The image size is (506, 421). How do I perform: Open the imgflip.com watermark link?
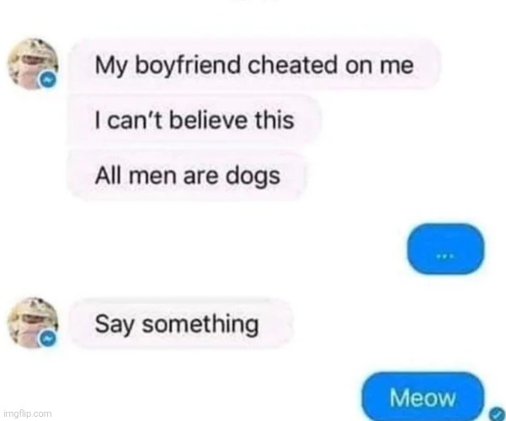[28, 413]
